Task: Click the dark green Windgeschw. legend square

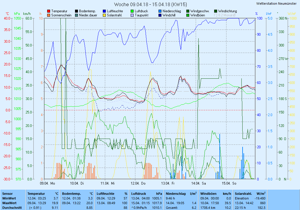Action: click(188, 11)
